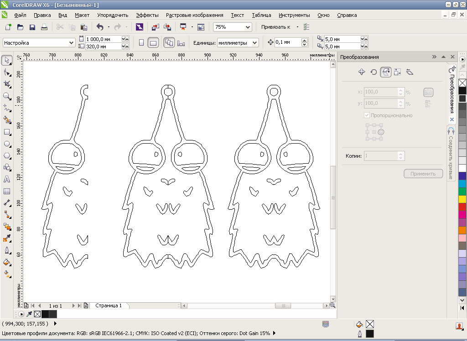
Task: Open the zoom level 75% dropdown
Action: (248, 27)
